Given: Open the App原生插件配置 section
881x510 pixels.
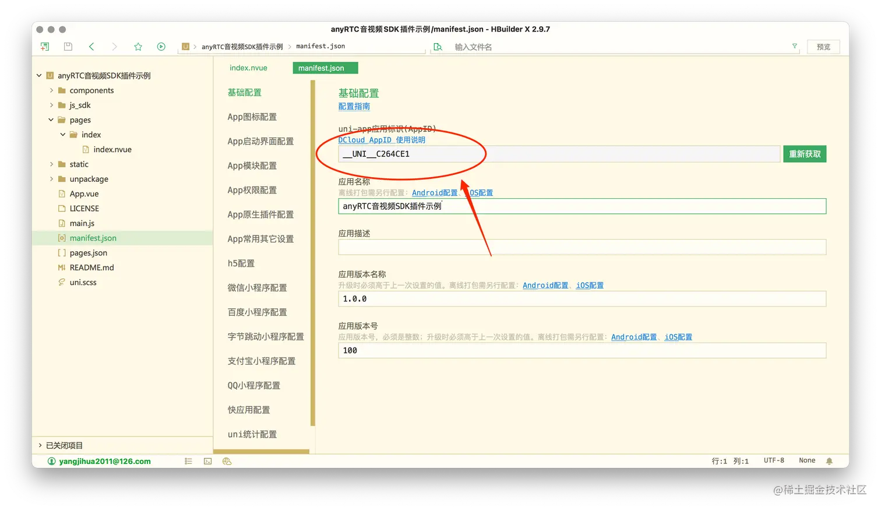Looking at the screenshot, I should (260, 214).
